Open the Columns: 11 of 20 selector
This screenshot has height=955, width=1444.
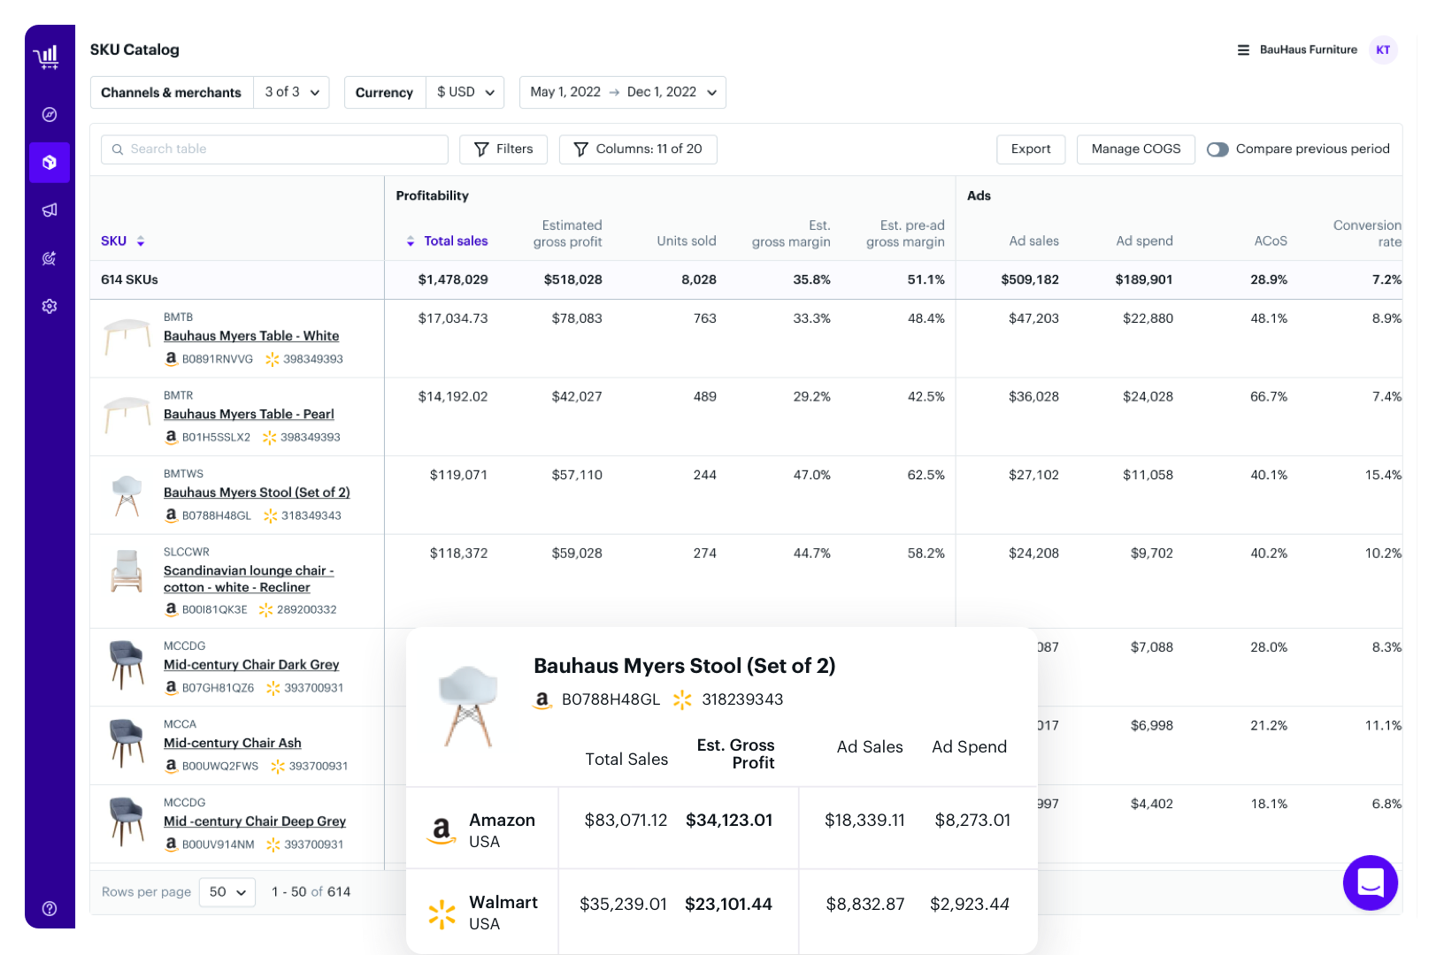point(638,149)
